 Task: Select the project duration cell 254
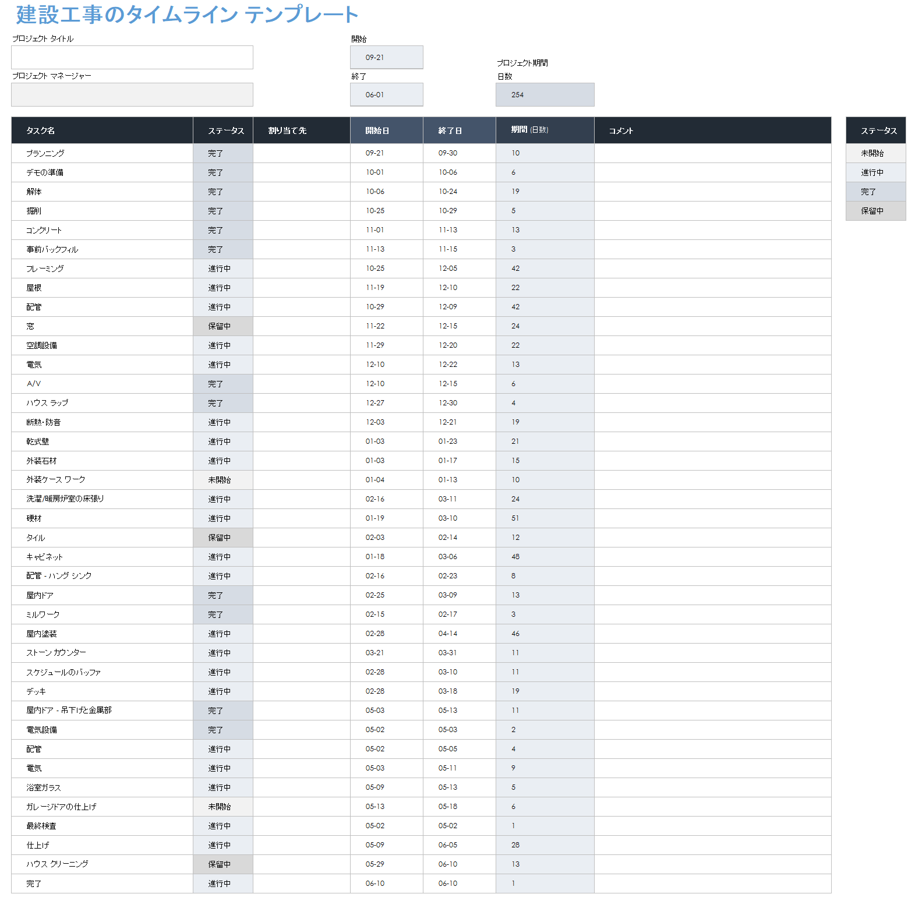click(x=545, y=95)
